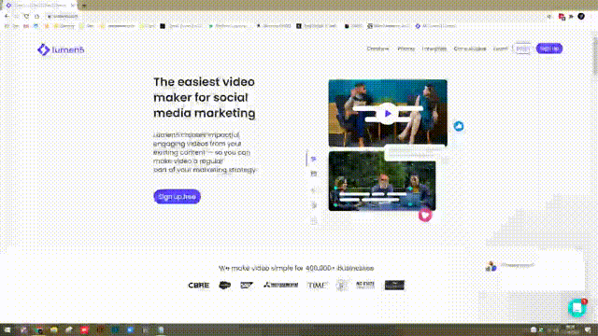Play the hero video preview
Image resolution: width=598 pixels, height=336 pixels.
click(388, 113)
